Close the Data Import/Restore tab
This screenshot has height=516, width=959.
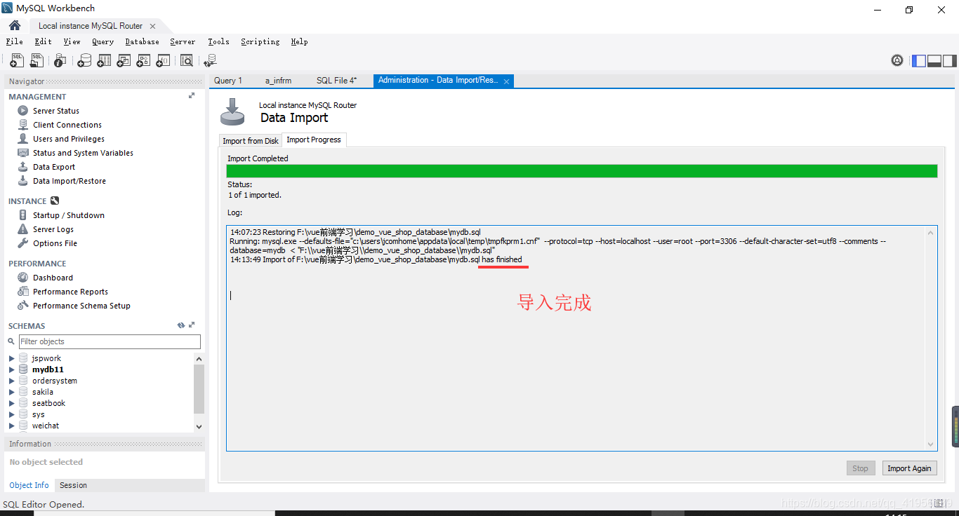507,81
